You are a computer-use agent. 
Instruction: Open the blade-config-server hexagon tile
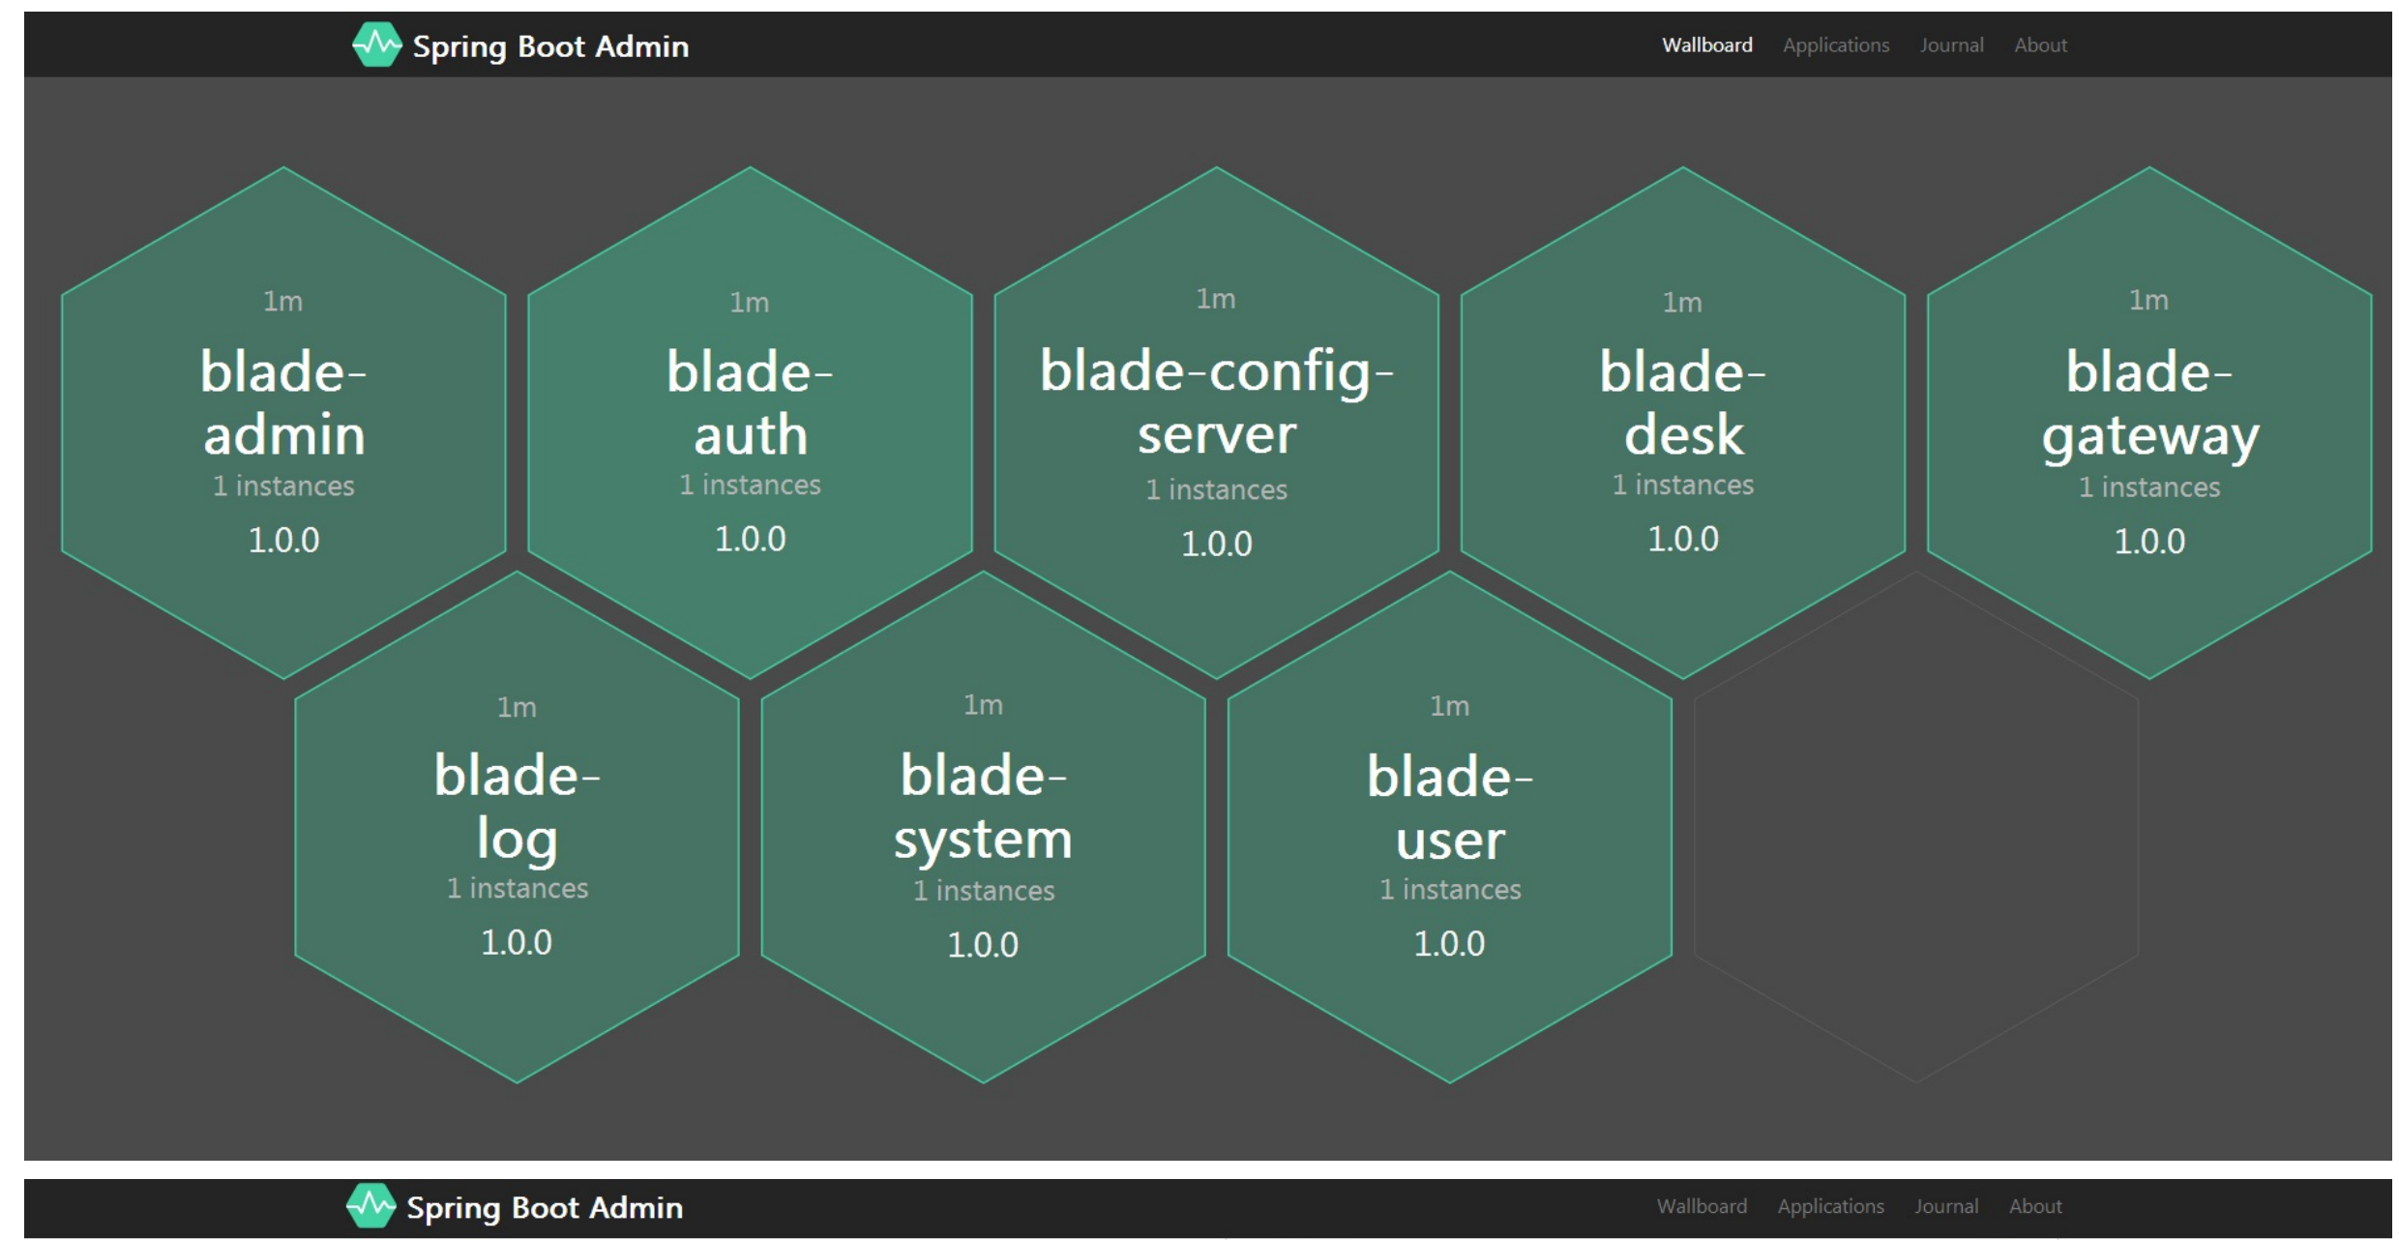[x=1216, y=423]
